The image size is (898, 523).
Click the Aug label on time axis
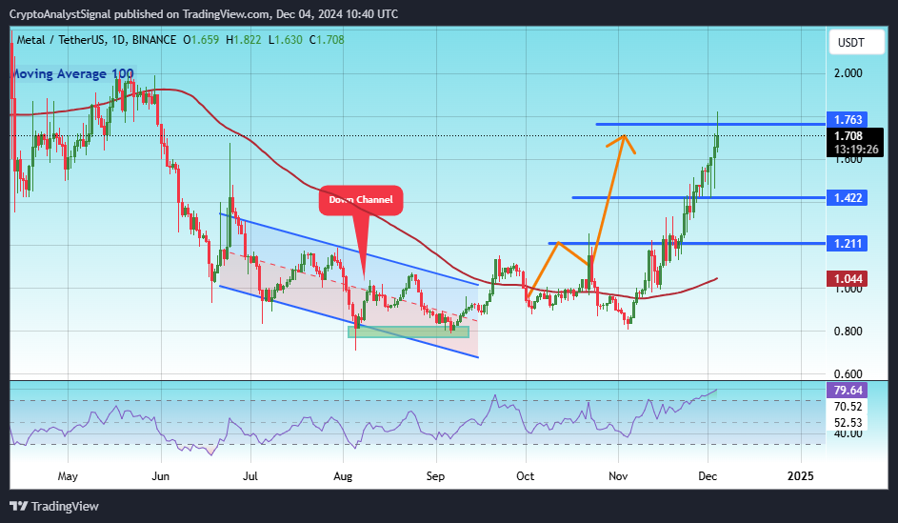(343, 476)
